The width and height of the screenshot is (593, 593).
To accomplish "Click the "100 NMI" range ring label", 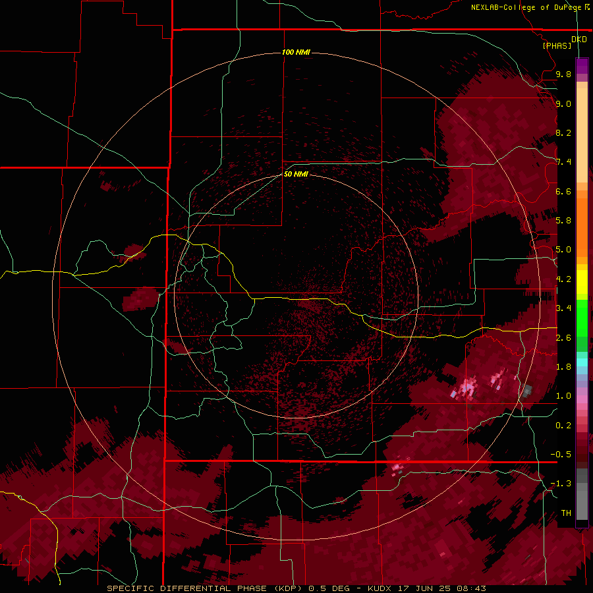I will (x=296, y=52).
